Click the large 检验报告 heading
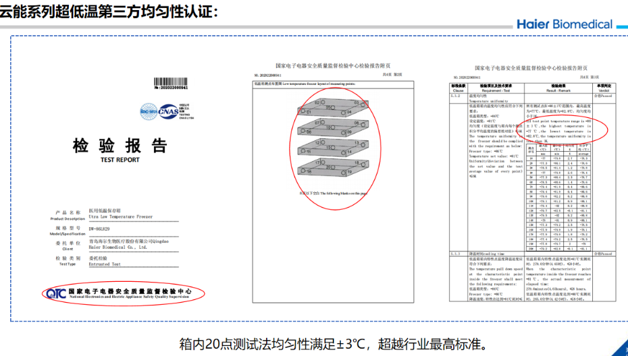 (x=120, y=146)
